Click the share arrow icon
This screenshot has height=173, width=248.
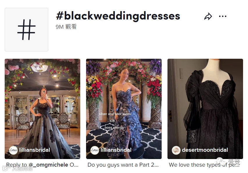tap(208, 16)
